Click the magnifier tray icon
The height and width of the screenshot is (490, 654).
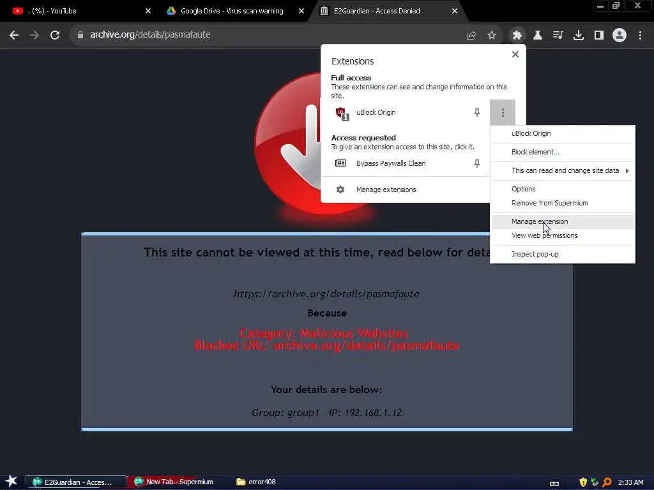coord(607,482)
